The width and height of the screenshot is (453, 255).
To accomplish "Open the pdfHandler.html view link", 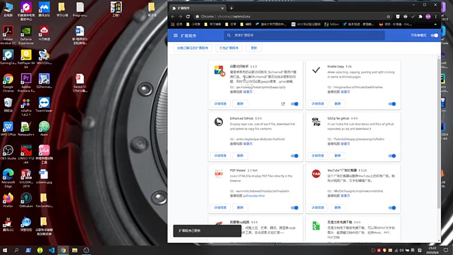I will pyautogui.click(x=254, y=196).
